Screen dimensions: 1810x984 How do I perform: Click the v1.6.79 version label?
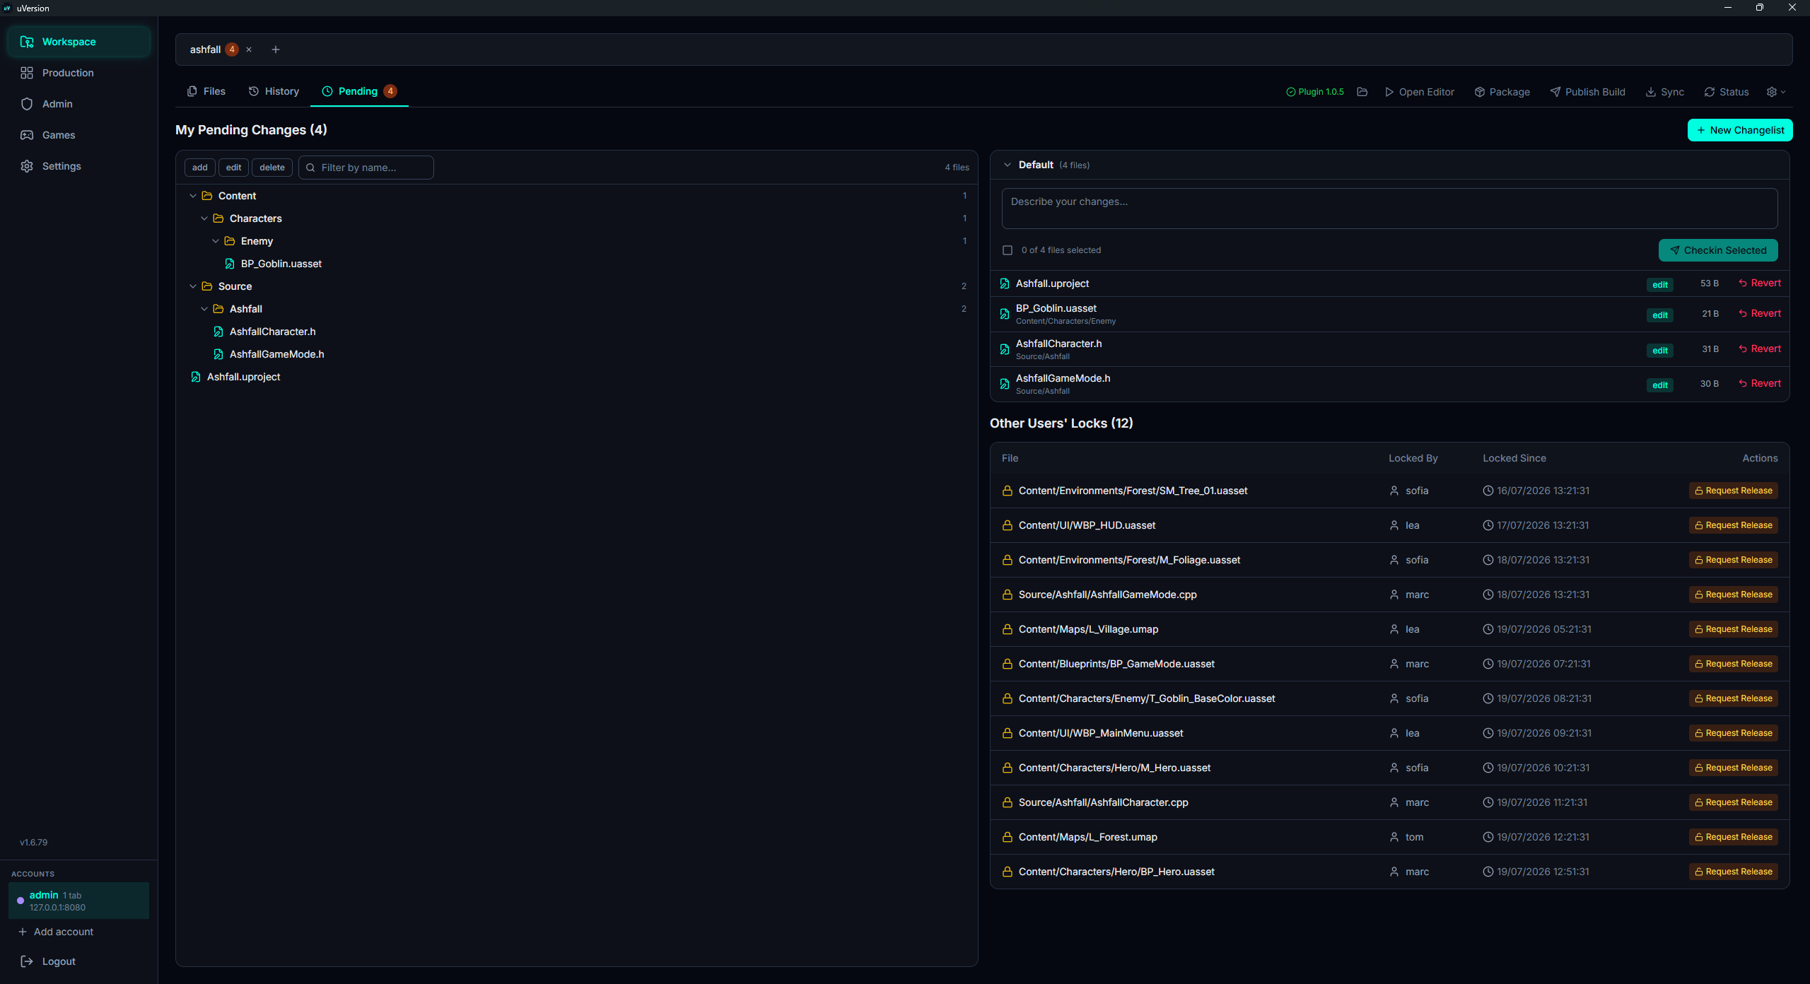coord(34,843)
